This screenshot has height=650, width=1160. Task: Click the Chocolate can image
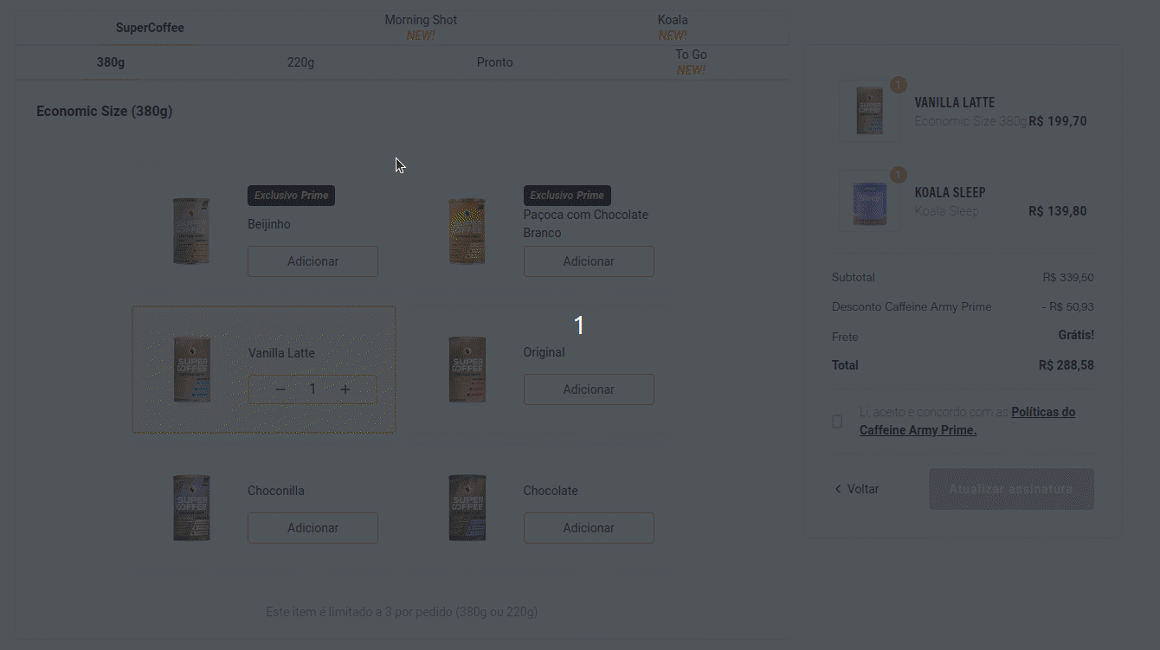[467, 507]
